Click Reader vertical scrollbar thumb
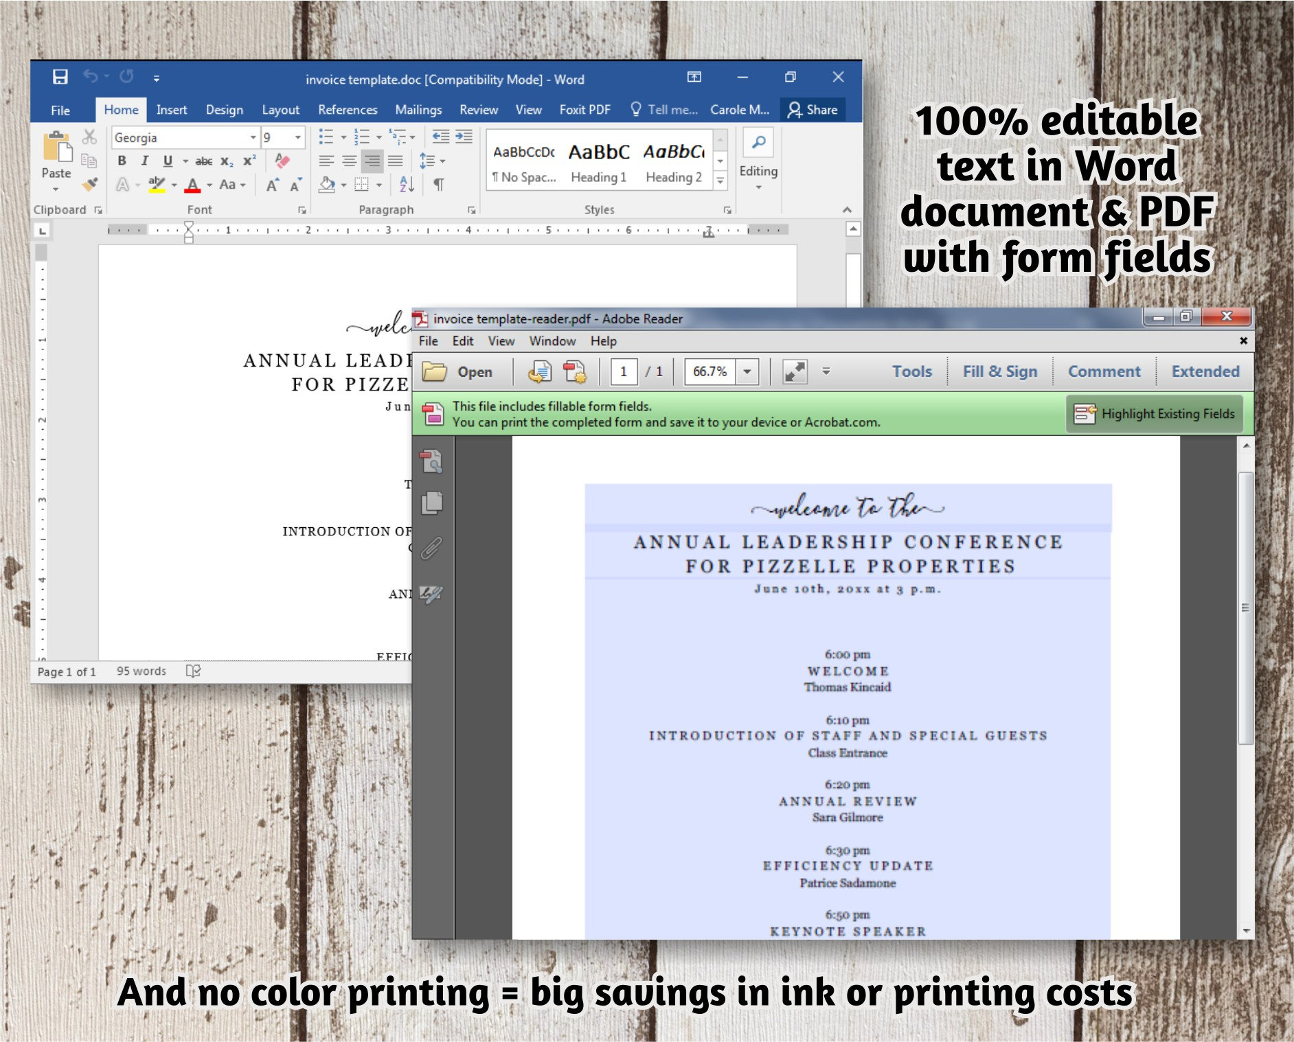The image size is (1294, 1042). coord(1245,608)
